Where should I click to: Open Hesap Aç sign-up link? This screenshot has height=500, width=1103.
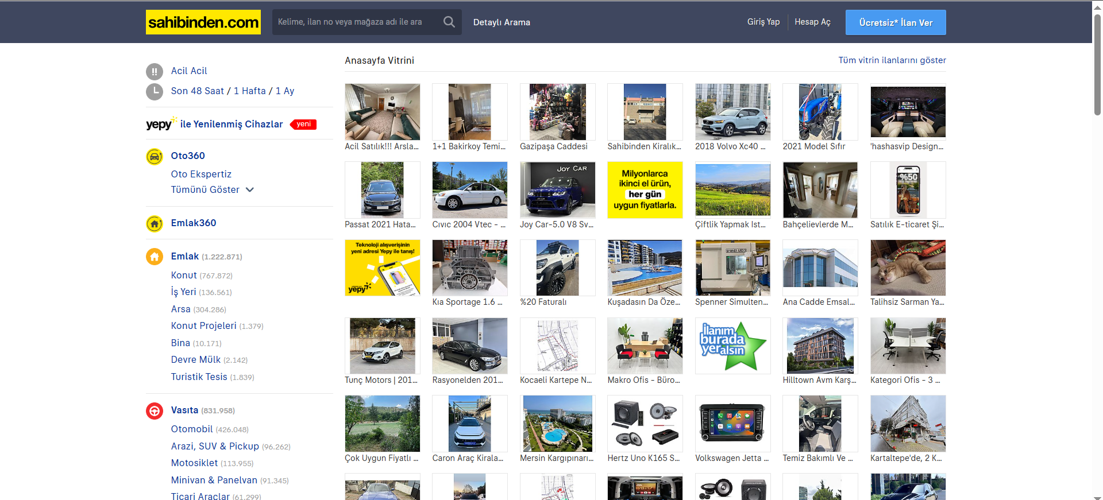812,22
